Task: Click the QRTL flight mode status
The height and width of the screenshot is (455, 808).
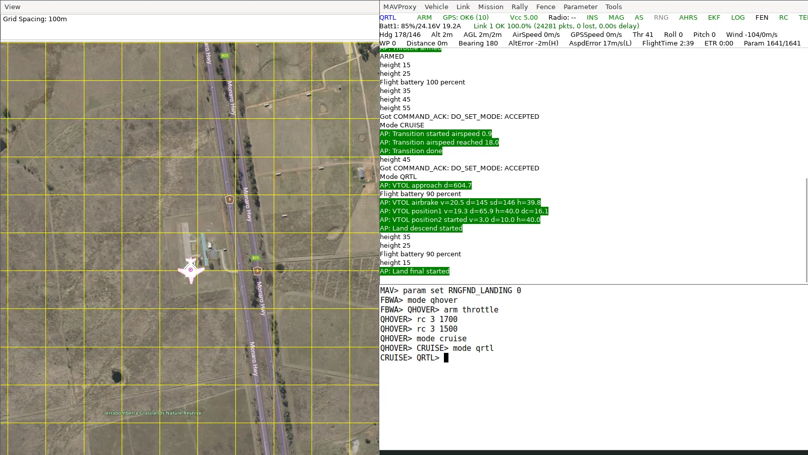Action: [x=388, y=17]
